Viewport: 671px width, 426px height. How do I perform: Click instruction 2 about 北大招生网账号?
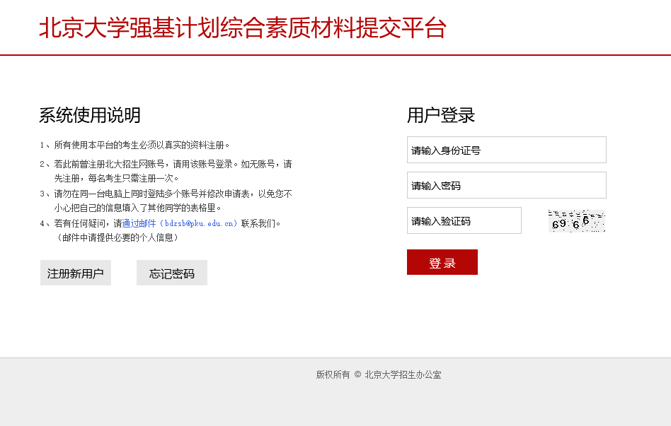(x=166, y=171)
